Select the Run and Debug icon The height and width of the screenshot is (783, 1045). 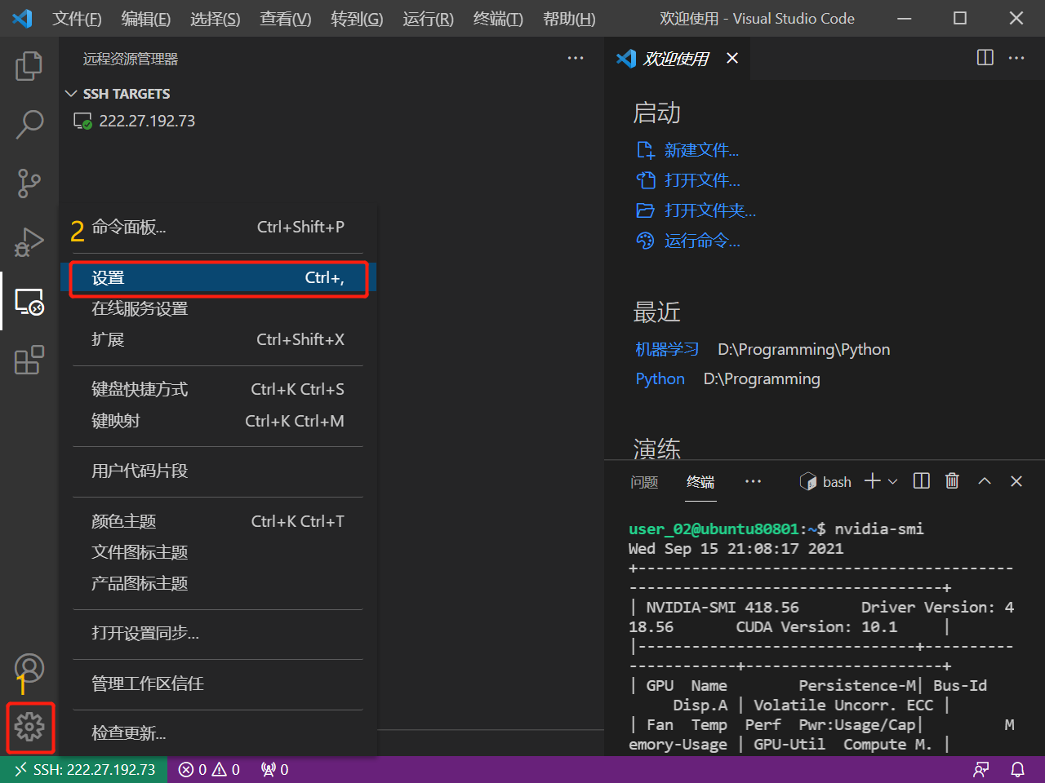(x=29, y=241)
